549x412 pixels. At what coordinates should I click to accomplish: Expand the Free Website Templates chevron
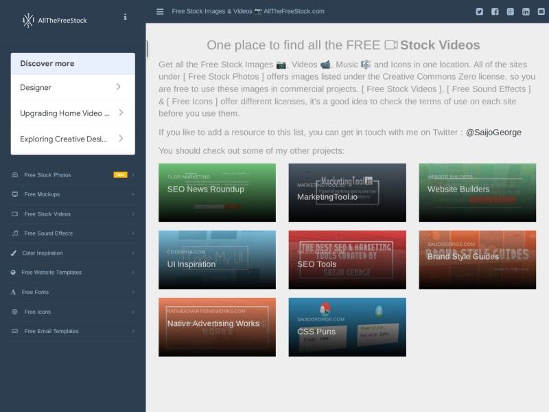tap(133, 272)
